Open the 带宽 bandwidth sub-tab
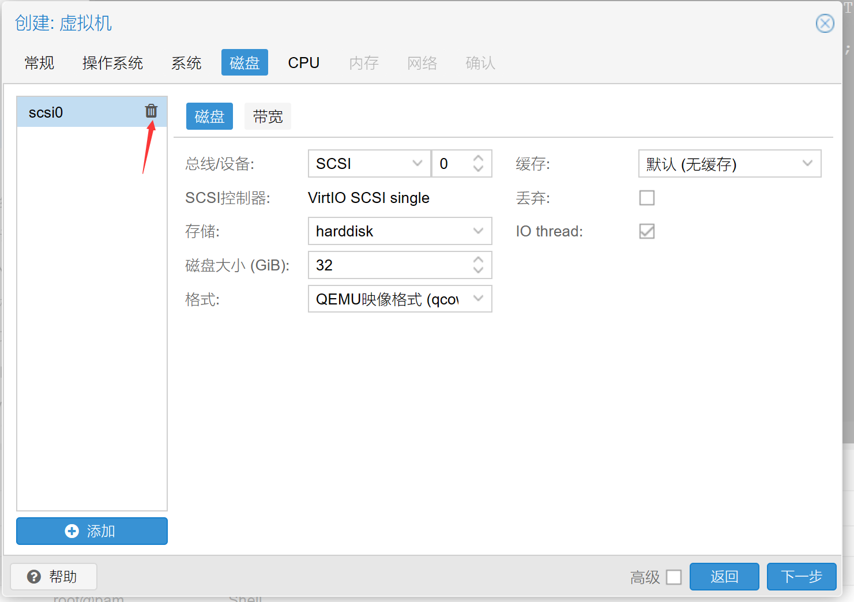Screen dimensions: 854x602 (268, 116)
